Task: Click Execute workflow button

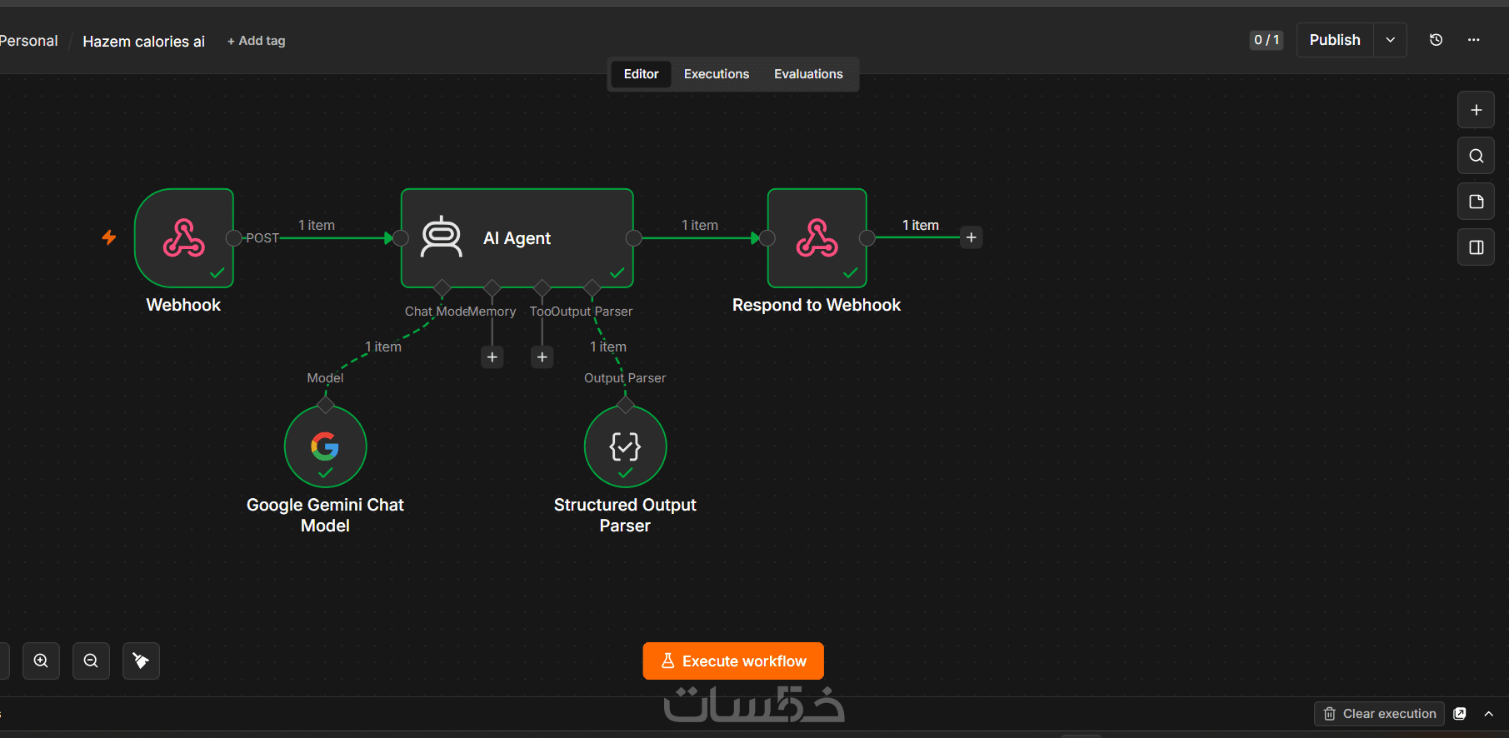Action: point(733,661)
